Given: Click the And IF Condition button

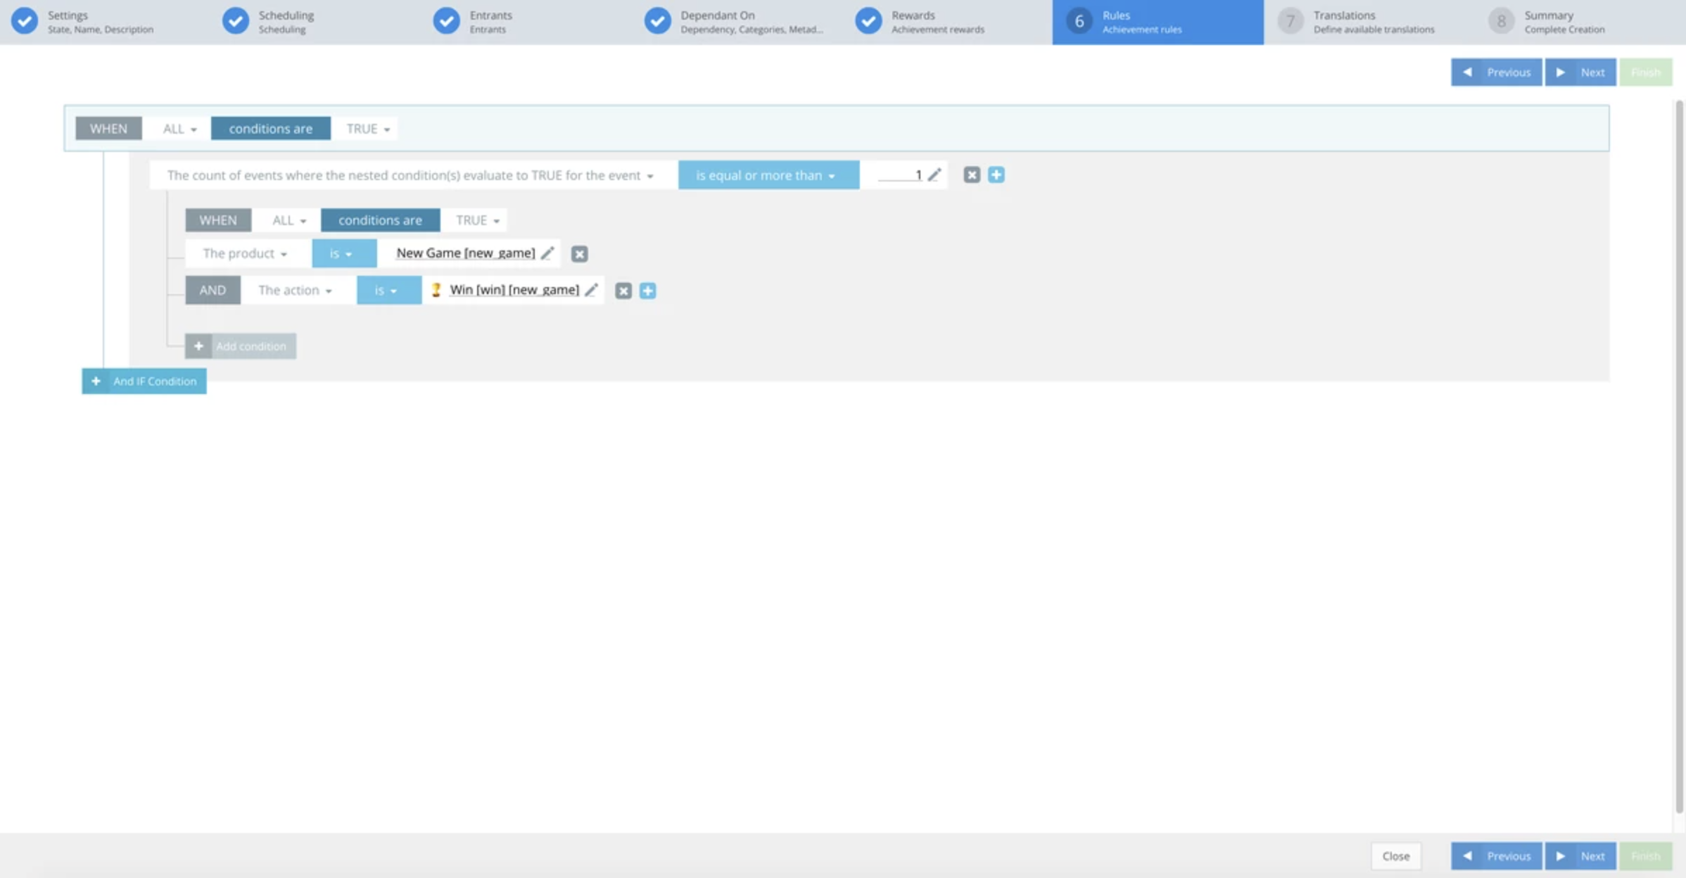Looking at the screenshot, I should point(144,381).
